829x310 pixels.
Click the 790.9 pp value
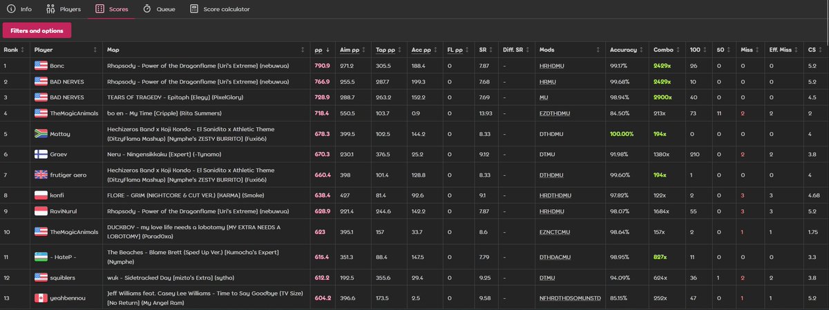[323, 66]
